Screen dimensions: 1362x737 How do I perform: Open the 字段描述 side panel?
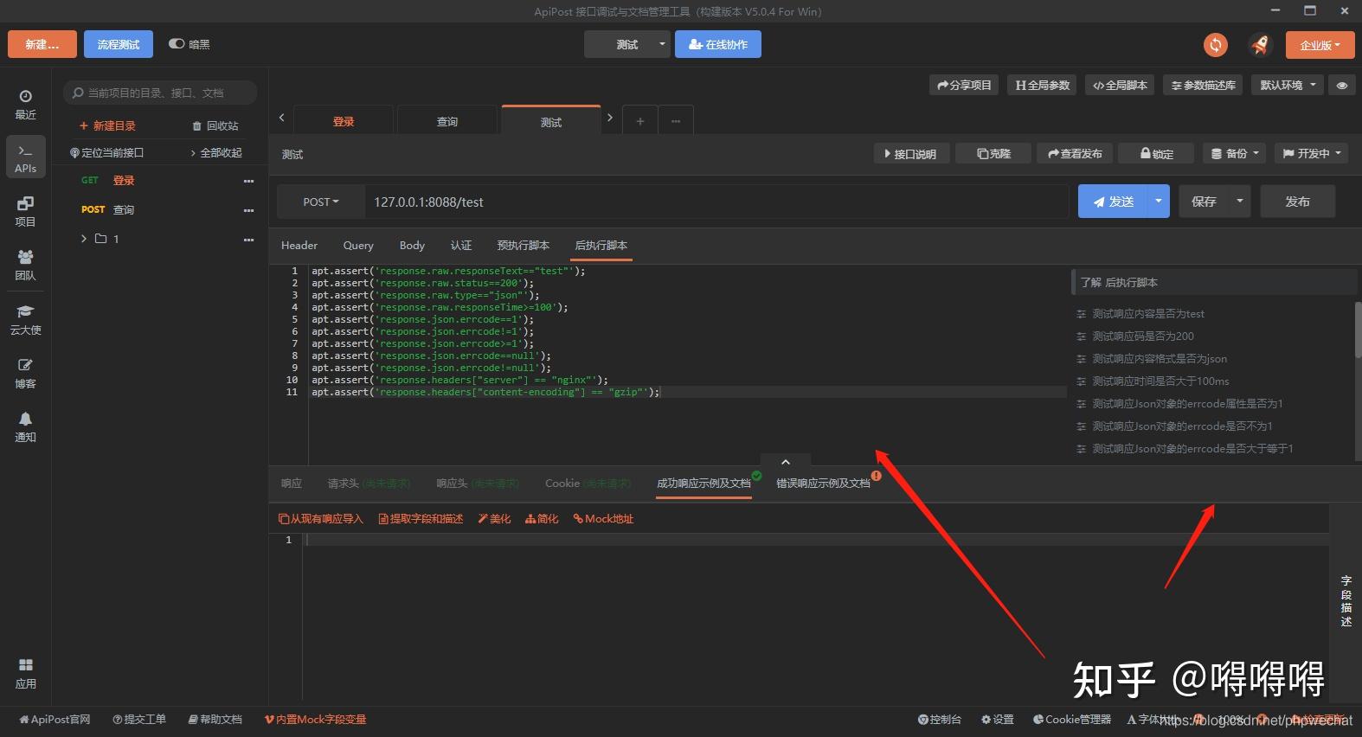[x=1346, y=601]
